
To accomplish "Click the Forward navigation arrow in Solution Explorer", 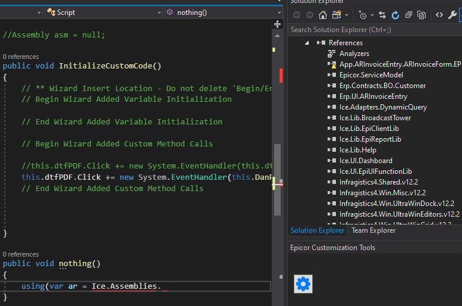I will pos(309,15).
